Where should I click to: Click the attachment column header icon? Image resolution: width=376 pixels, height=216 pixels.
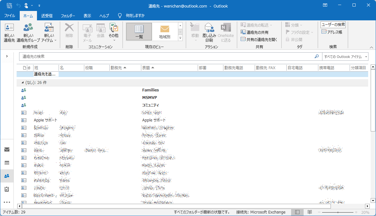[x=29, y=68]
